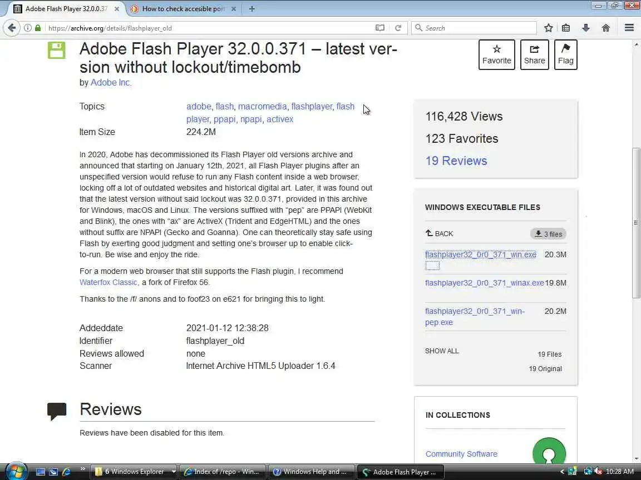Open the macromedia topic link

263,107
